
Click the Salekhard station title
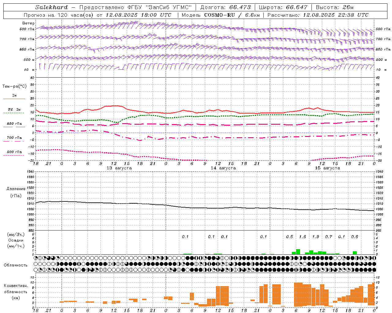point(51,7)
